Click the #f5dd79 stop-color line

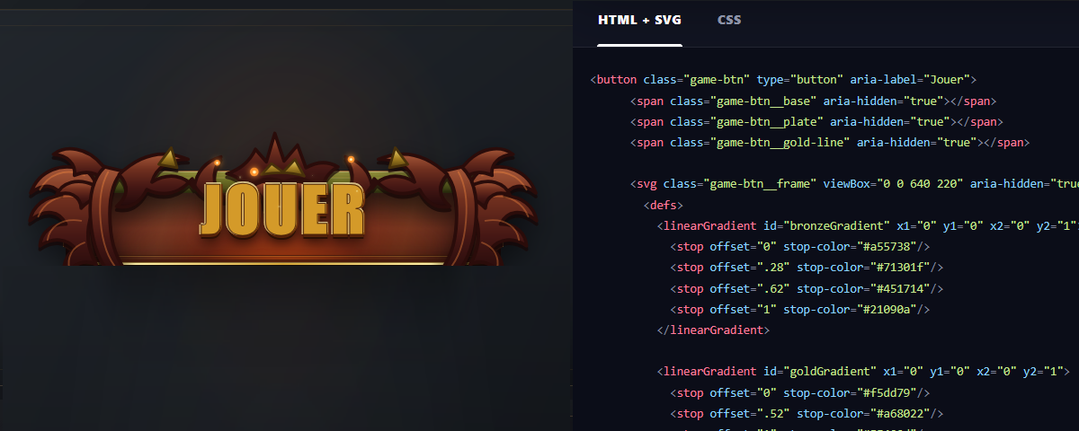[x=800, y=392]
